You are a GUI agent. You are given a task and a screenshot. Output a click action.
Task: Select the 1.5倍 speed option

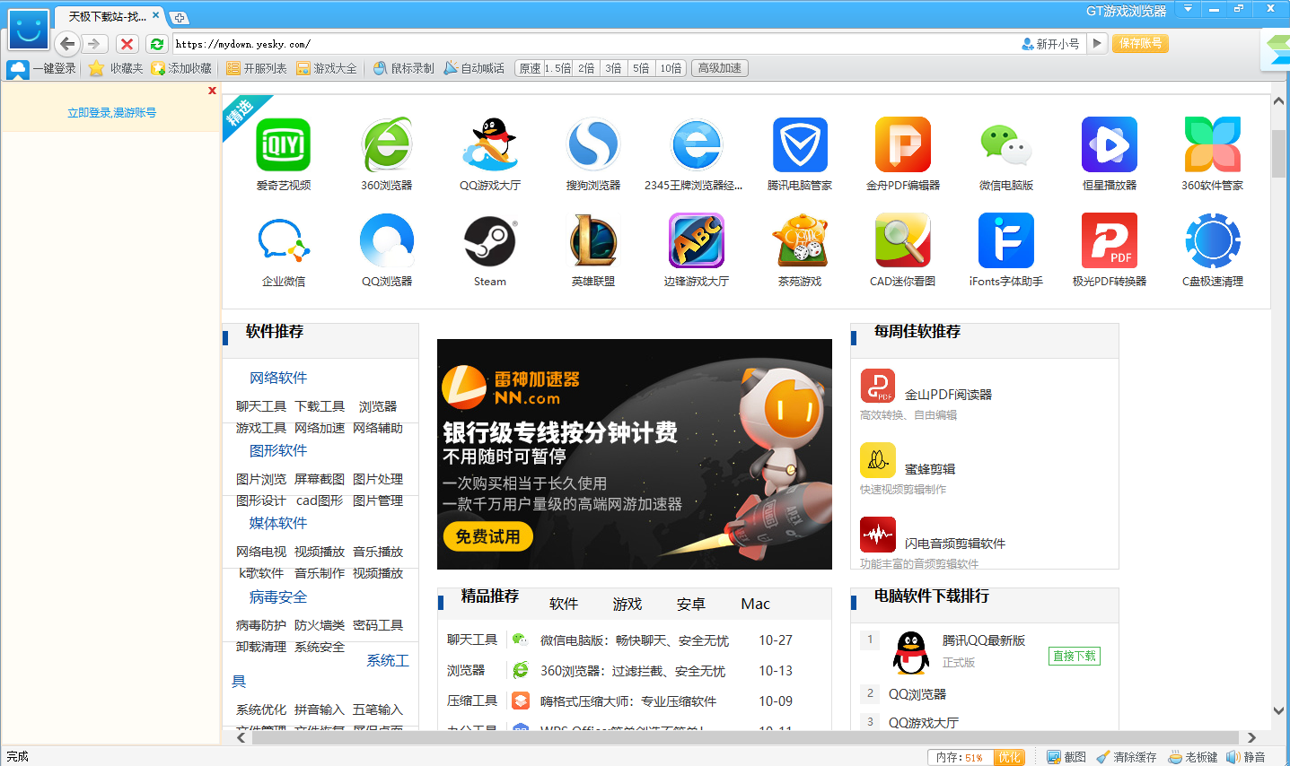point(557,68)
